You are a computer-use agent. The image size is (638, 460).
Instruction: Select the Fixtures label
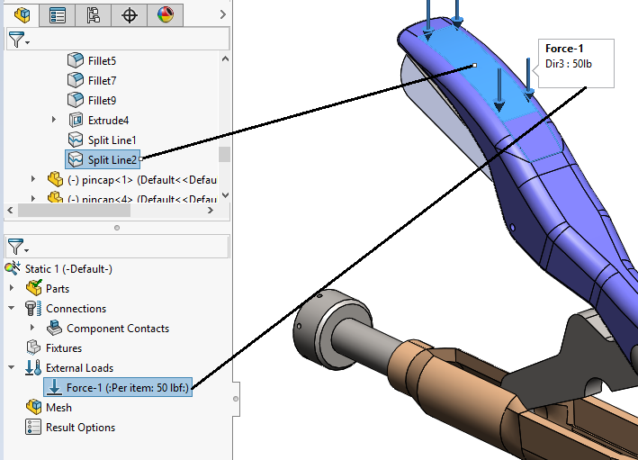pos(64,348)
